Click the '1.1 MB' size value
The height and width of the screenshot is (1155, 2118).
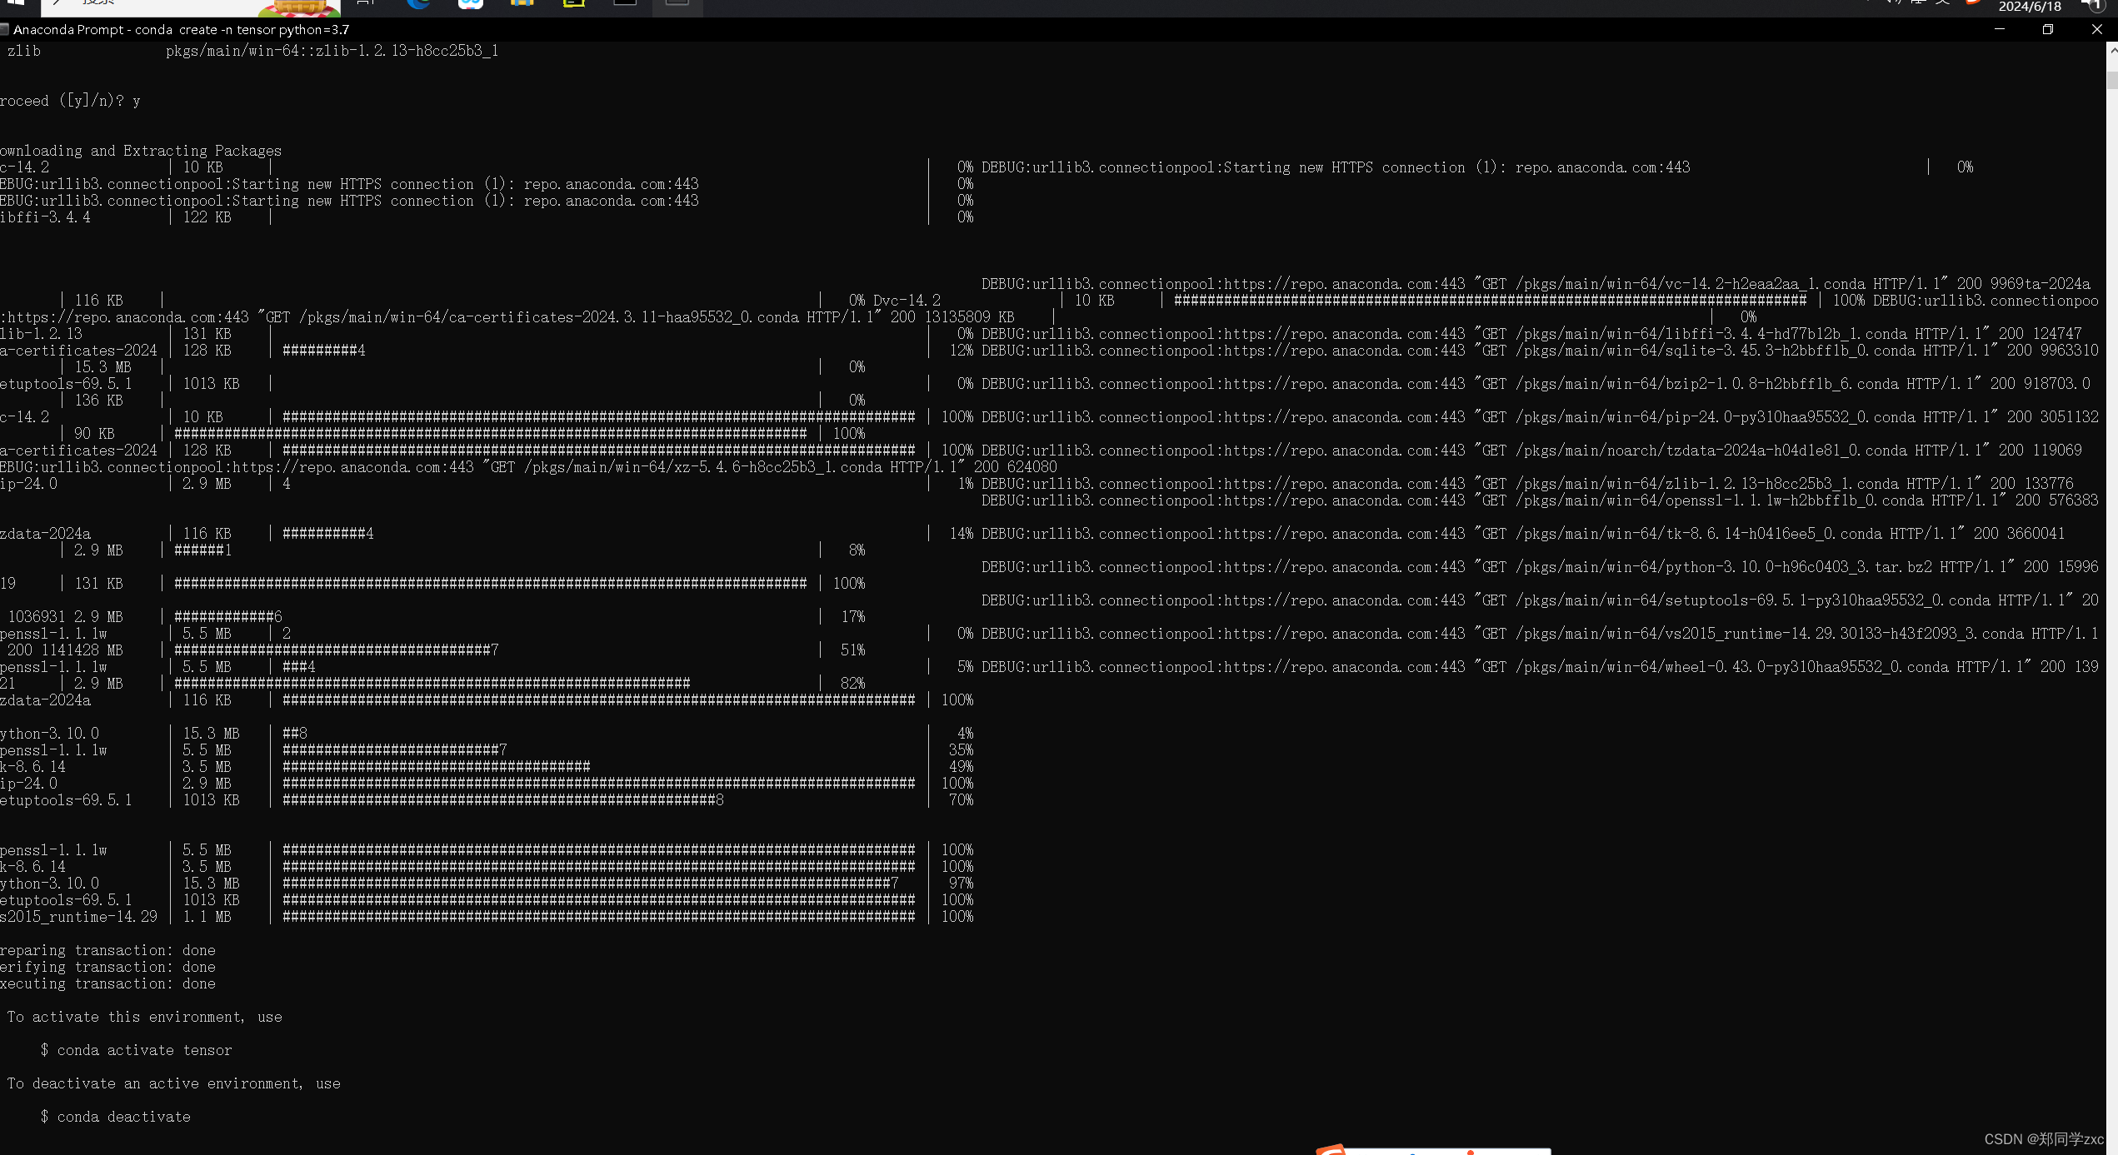click(x=207, y=917)
